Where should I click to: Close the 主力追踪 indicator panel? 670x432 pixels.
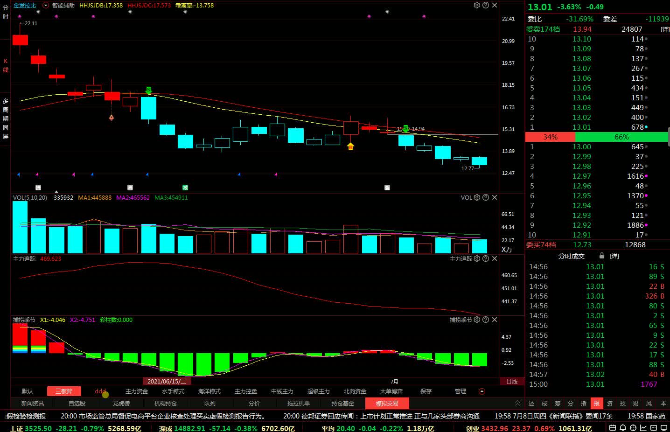(495, 258)
